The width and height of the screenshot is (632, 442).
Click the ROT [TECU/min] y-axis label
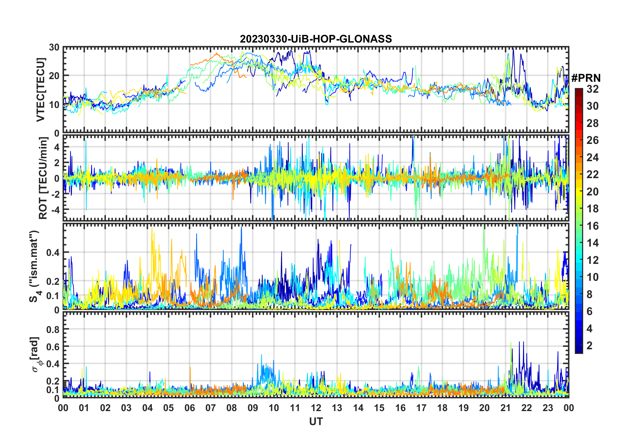[x=43, y=178]
